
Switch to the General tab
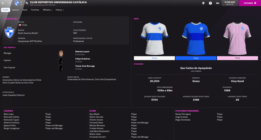coord(15,10)
